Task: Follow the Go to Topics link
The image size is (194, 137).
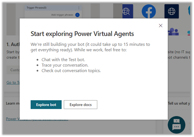Action: click(13, 82)
